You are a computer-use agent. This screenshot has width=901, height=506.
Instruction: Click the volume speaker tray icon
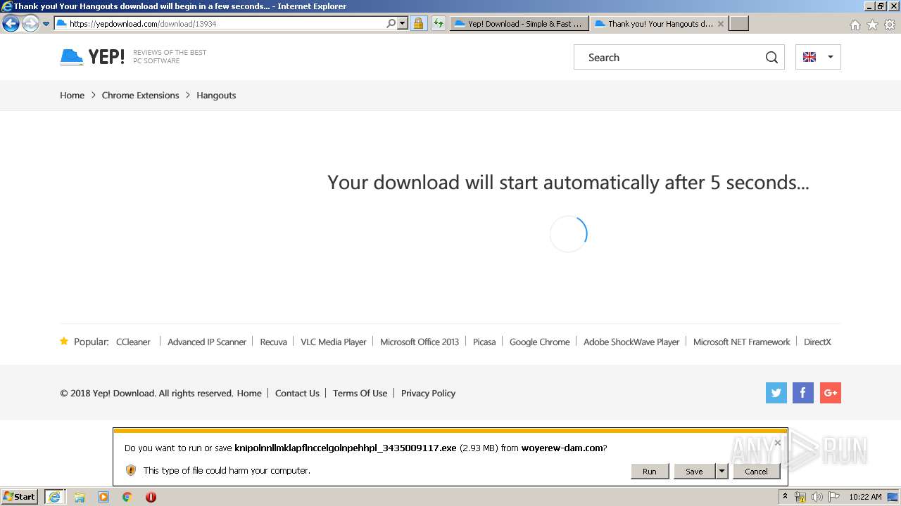pyautogui.click(x=817, y=497)
